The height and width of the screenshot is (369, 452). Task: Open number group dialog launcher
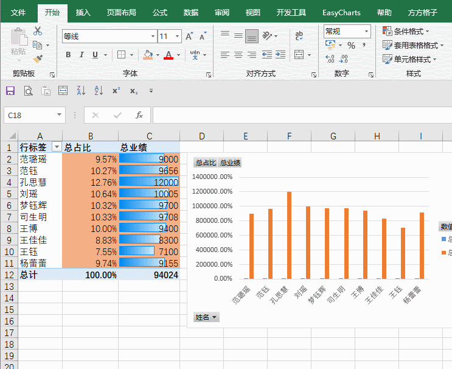tap(371, 75)
